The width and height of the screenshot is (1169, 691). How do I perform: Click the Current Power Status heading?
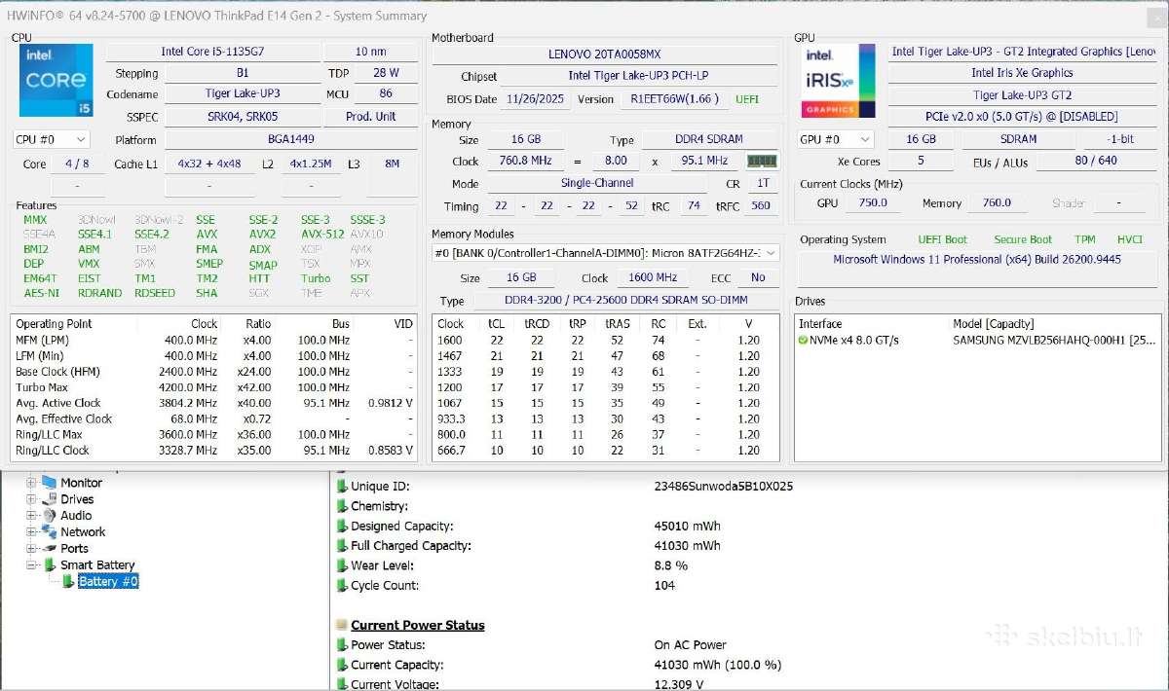pos(418,625)
